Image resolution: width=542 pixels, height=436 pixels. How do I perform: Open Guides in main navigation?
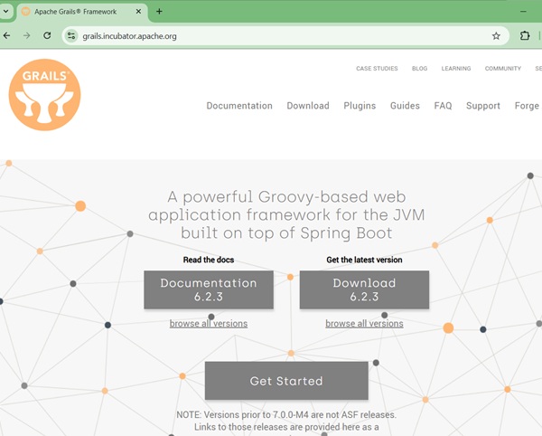click(x=405, y=106)
